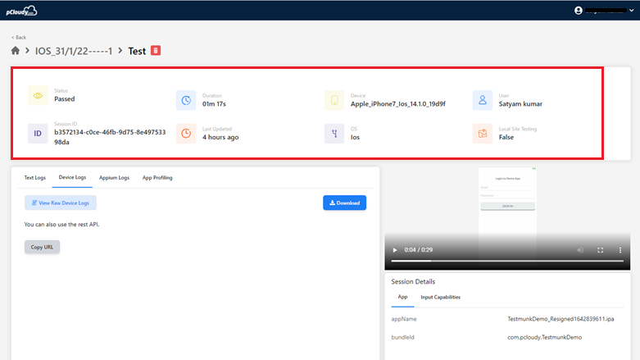
Task: Toggle video fullscreen mode
Action: coord(600,250)
